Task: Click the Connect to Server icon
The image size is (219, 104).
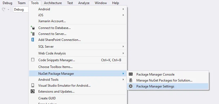Action: tap(33, 34)
